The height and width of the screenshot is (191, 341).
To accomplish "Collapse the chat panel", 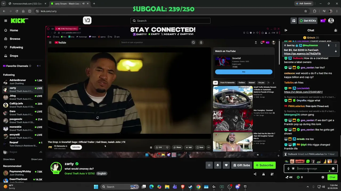I will [x=286, y=30].
